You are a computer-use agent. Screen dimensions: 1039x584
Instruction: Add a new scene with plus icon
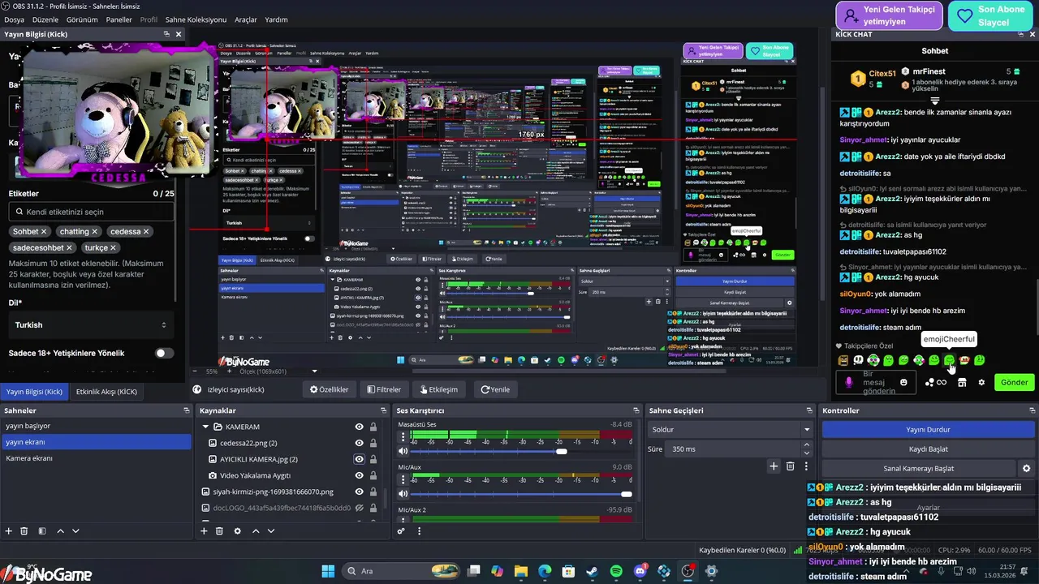point(9,531)
